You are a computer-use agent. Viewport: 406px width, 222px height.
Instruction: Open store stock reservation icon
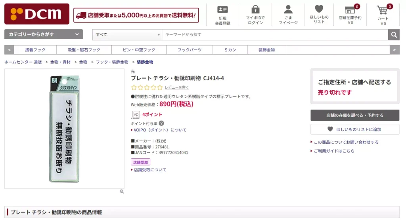click(x=350, y=10)
